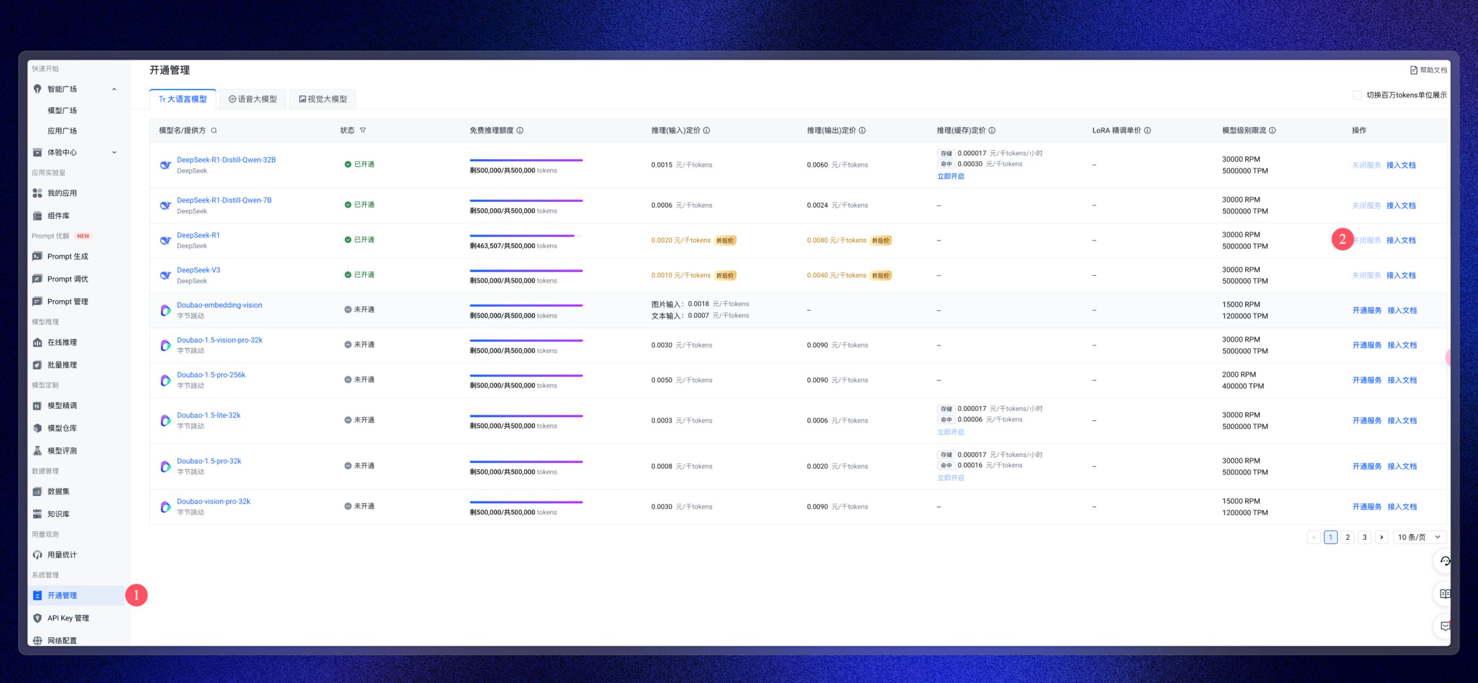
Task: Click the 组件库 sidebar icon
Action: point(37,215)
